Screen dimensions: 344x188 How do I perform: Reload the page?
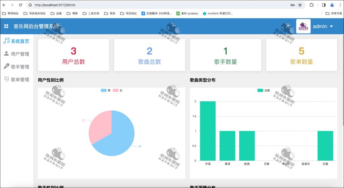(20, 5)
